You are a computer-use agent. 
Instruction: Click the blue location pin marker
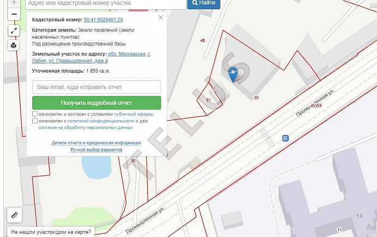(x=233, y=75)
